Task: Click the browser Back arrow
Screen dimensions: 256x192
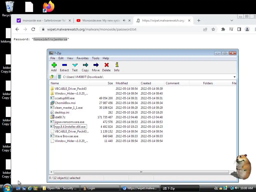Action: pyautogui.click(x=17, y=29)
